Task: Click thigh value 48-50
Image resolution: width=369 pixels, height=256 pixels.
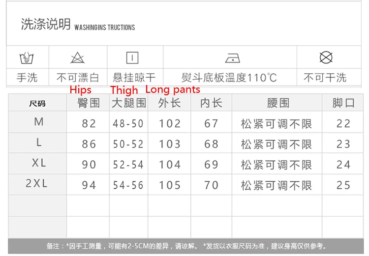Action: (128, 124)
